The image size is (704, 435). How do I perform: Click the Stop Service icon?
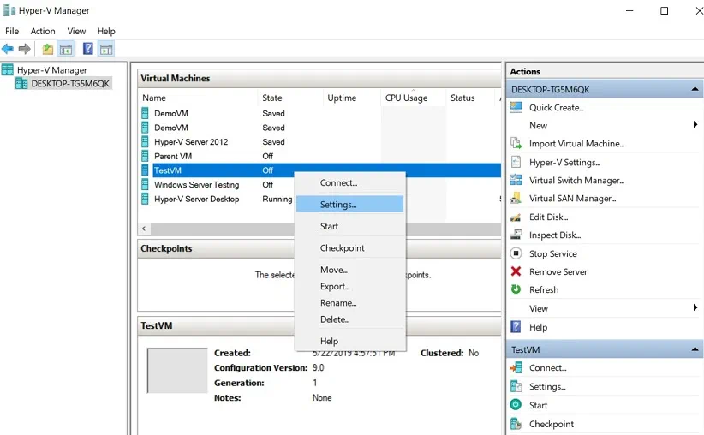516,253
